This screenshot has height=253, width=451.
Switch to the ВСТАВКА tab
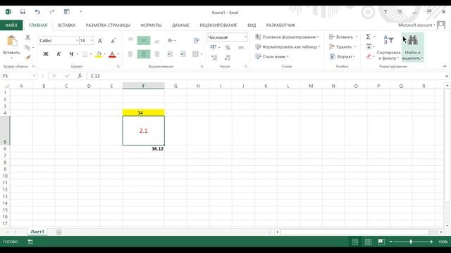pyautogui.click(x=66, y=25)
